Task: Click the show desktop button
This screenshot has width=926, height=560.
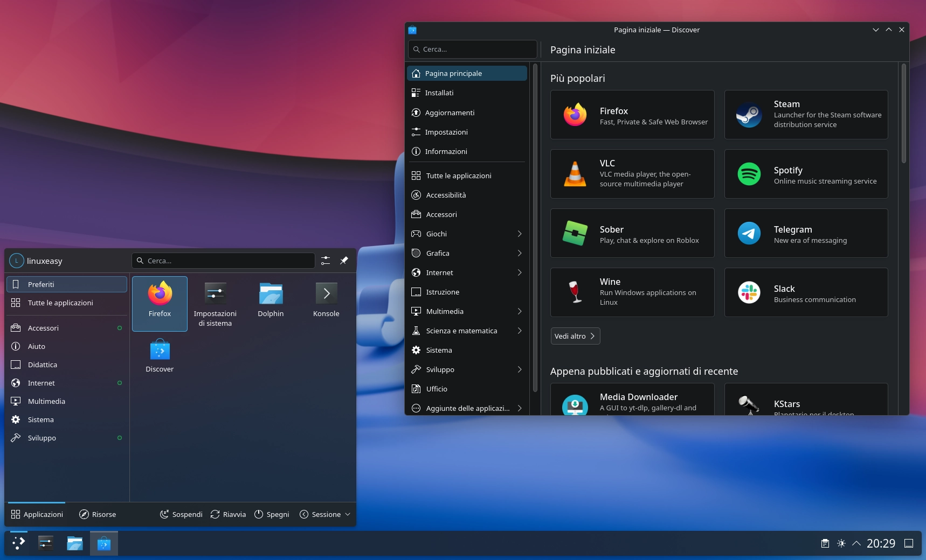Action: pyautogui.click(x=909, y=543)
